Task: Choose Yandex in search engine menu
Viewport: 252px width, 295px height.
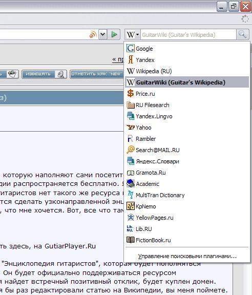Action: pos(187,60)
